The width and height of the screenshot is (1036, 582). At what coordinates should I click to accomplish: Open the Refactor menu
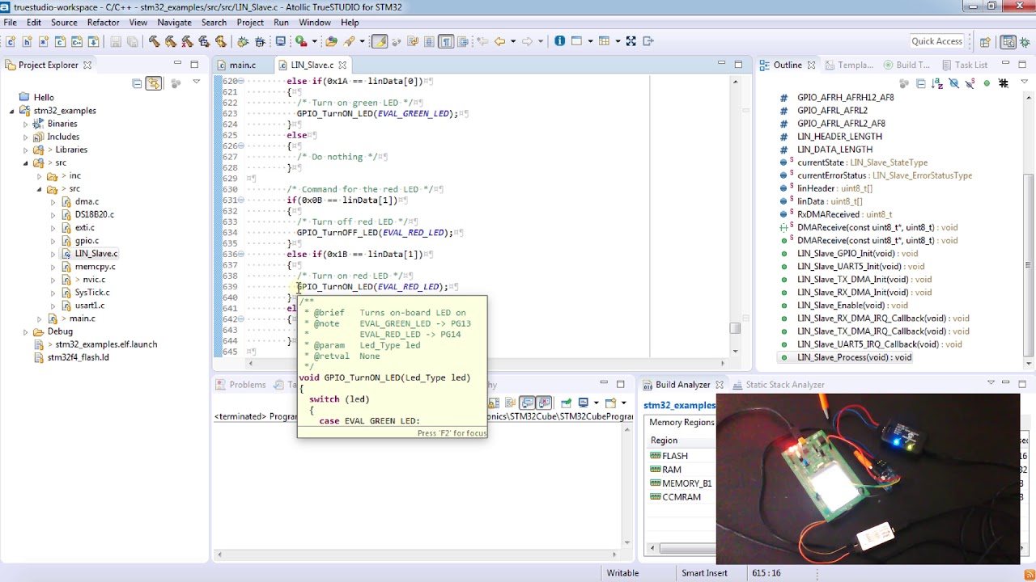103,22
